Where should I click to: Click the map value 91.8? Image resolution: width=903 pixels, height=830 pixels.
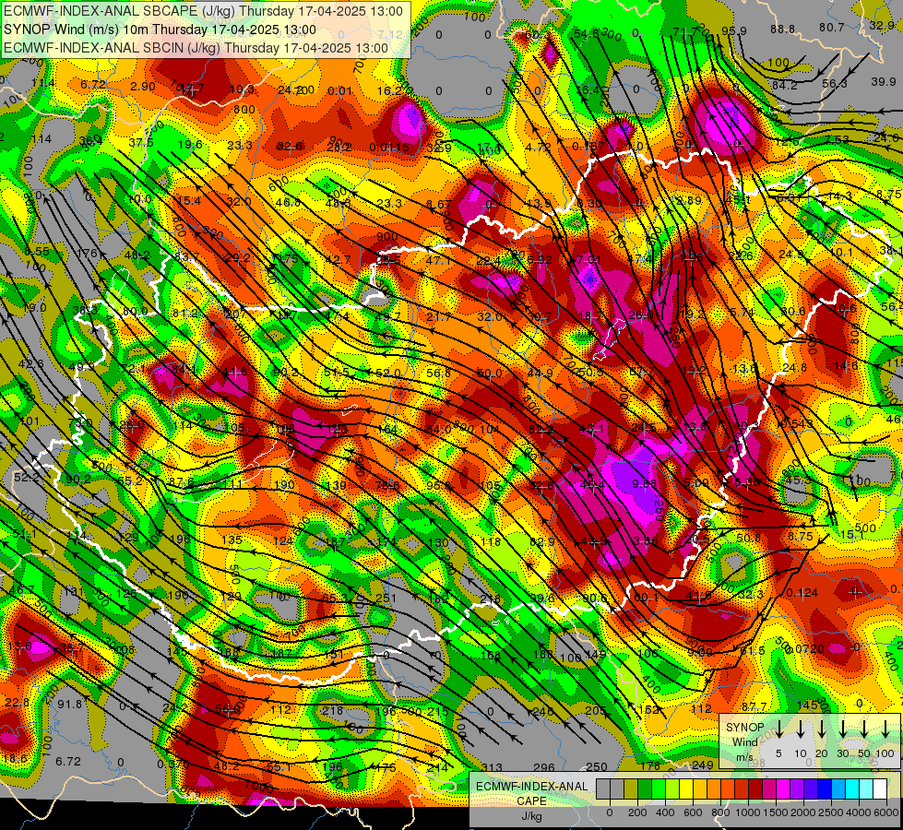(x=69, y=705)
